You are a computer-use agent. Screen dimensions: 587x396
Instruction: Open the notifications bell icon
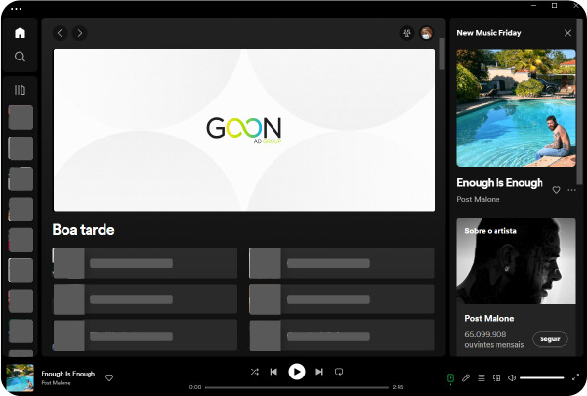[407, 33]
